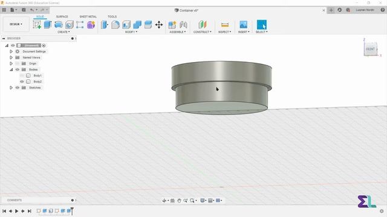387x217 pixels.
Task: Open the Inspect dropdown menu
Action: 224,32
